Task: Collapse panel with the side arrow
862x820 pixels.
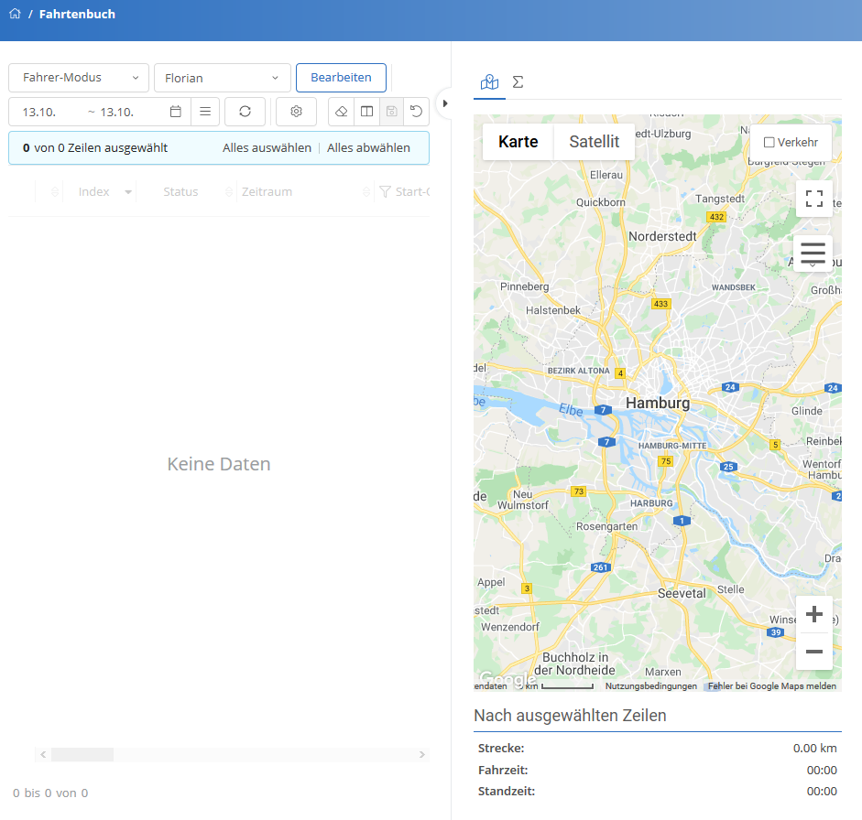Action: pyautogui.click(x=445, y=103)
